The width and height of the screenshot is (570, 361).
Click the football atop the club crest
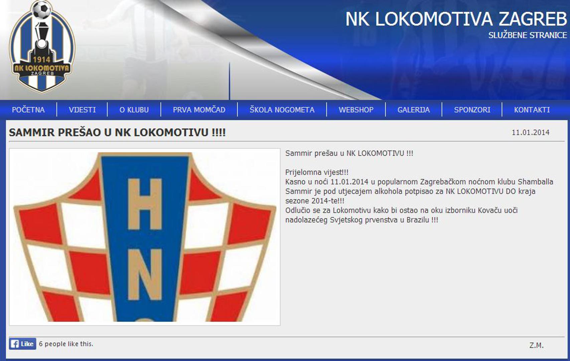(x=42, y=10)
